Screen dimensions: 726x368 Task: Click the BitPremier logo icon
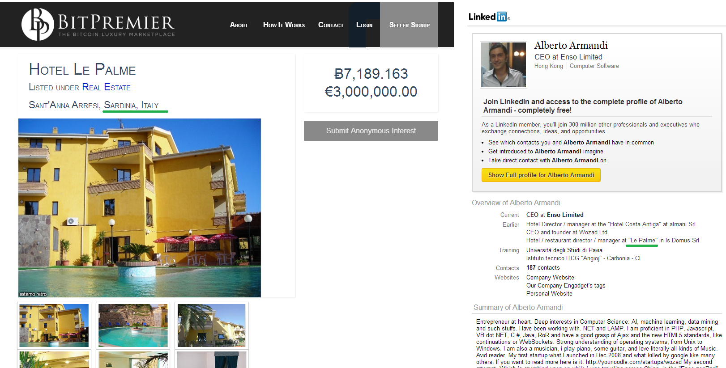38,24
